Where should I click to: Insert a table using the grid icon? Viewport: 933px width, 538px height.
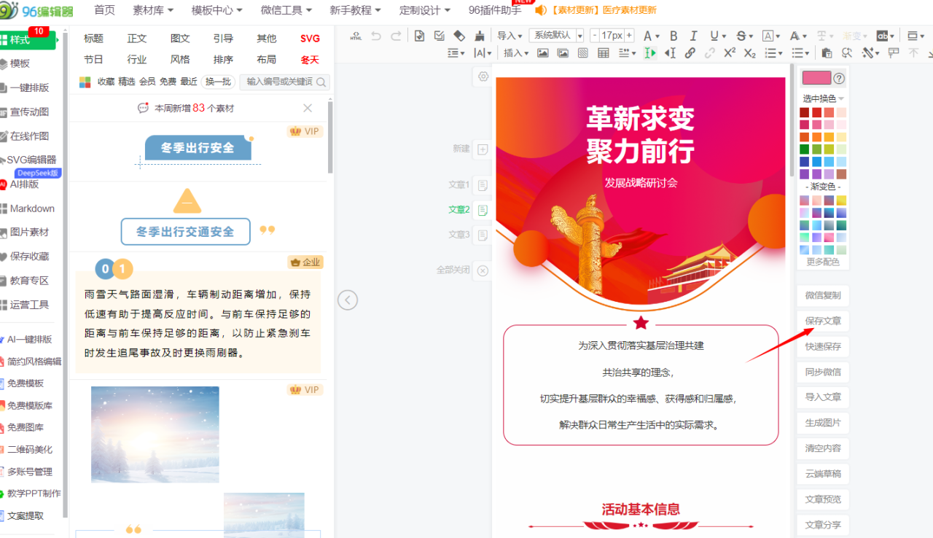tap(604, 52)
